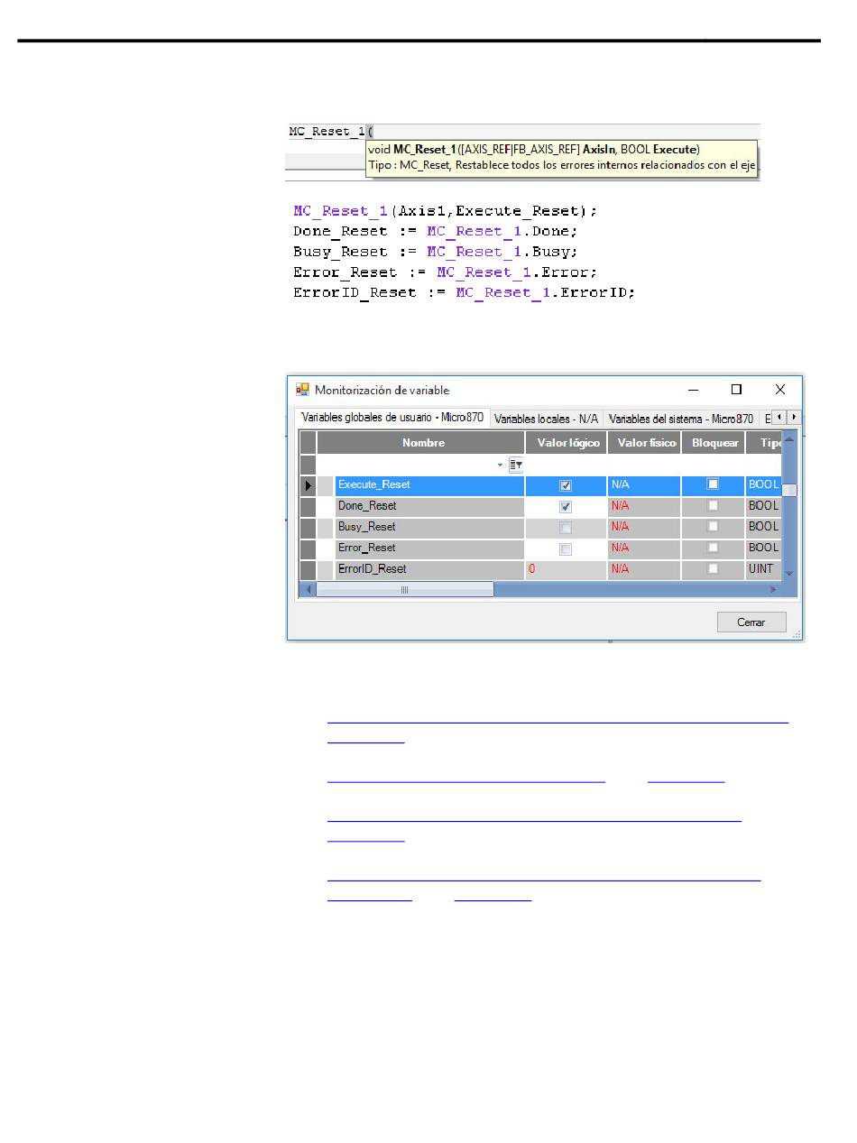Click the row pointer arrow beside Execute_Reset

pos(309,485)
